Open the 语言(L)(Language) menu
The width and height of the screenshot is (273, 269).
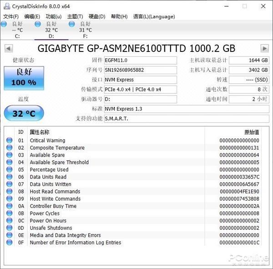(x=154, y=16)
